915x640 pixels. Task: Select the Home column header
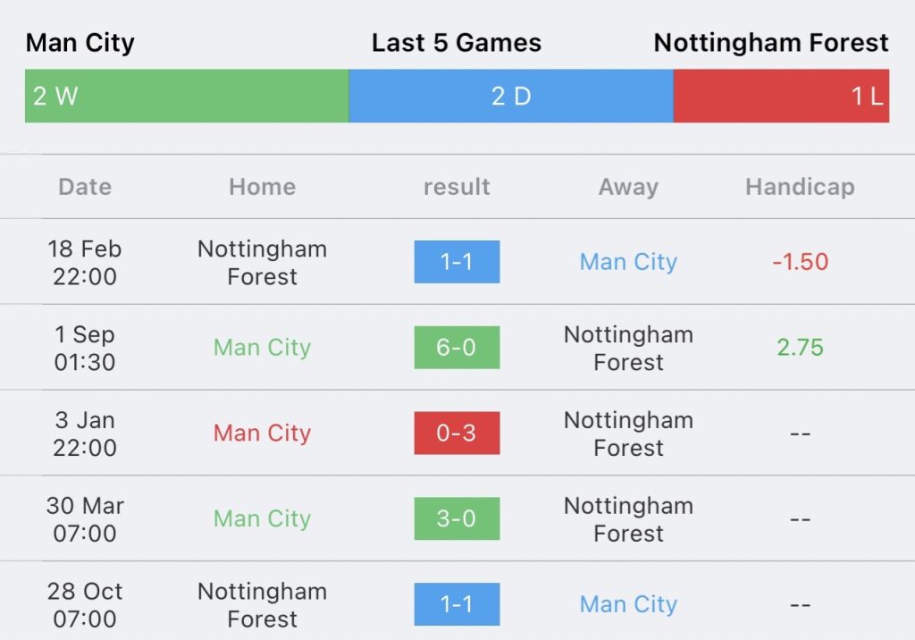(x=262, y=187)
